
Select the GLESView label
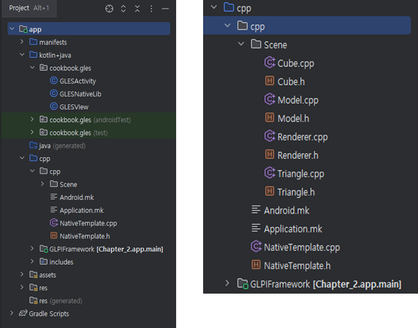click(74, 107)
